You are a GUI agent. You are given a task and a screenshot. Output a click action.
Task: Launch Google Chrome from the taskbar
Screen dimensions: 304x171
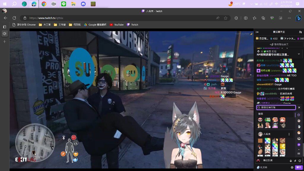(44, 4)
